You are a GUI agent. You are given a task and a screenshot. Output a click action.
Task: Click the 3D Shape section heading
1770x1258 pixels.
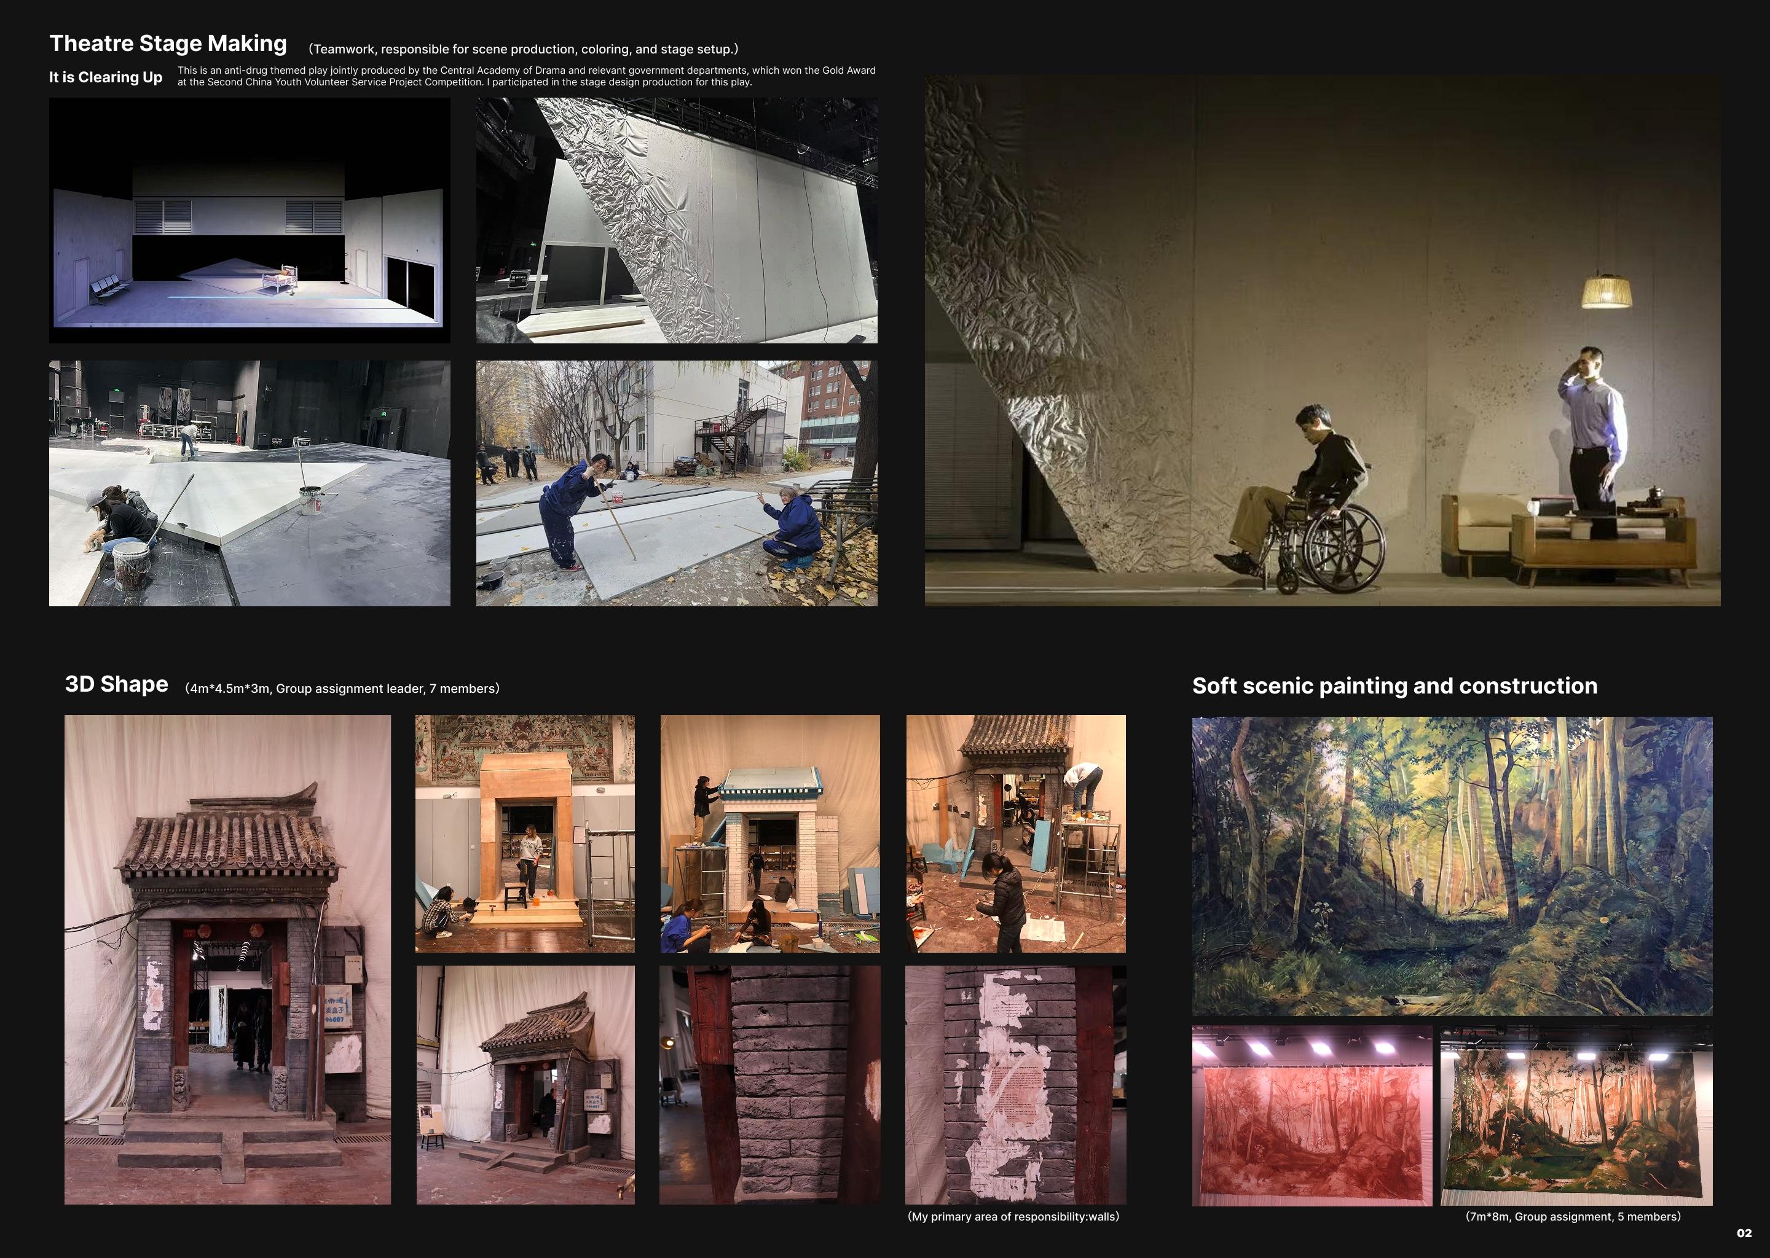click(x=116, y=684)
